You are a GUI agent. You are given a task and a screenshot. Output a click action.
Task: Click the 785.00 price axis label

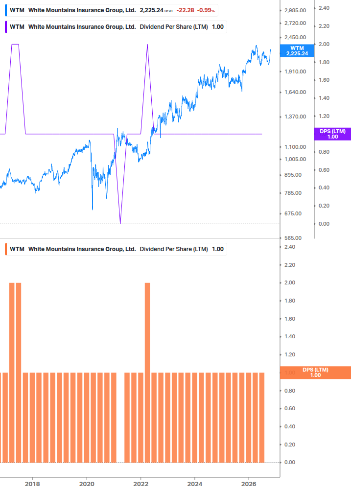coord(293,193)
